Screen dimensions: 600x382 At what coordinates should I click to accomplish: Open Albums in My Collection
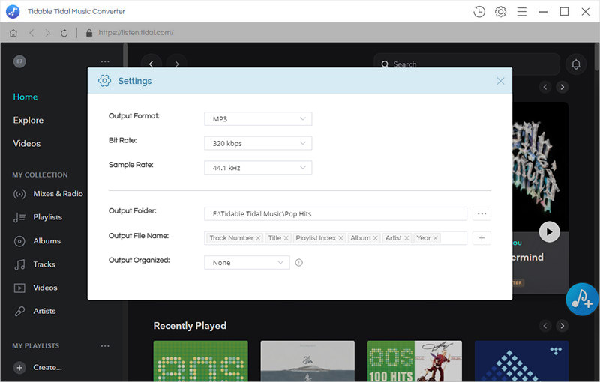pos(46,241)
